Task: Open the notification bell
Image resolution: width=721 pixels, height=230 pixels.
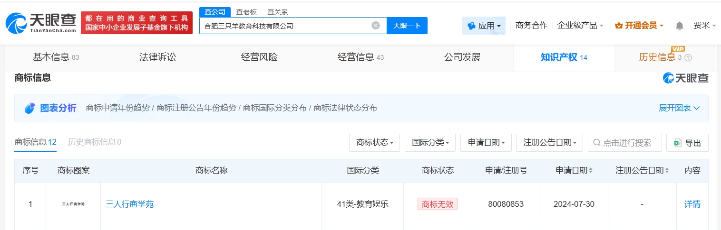Action: click(680, 26)
